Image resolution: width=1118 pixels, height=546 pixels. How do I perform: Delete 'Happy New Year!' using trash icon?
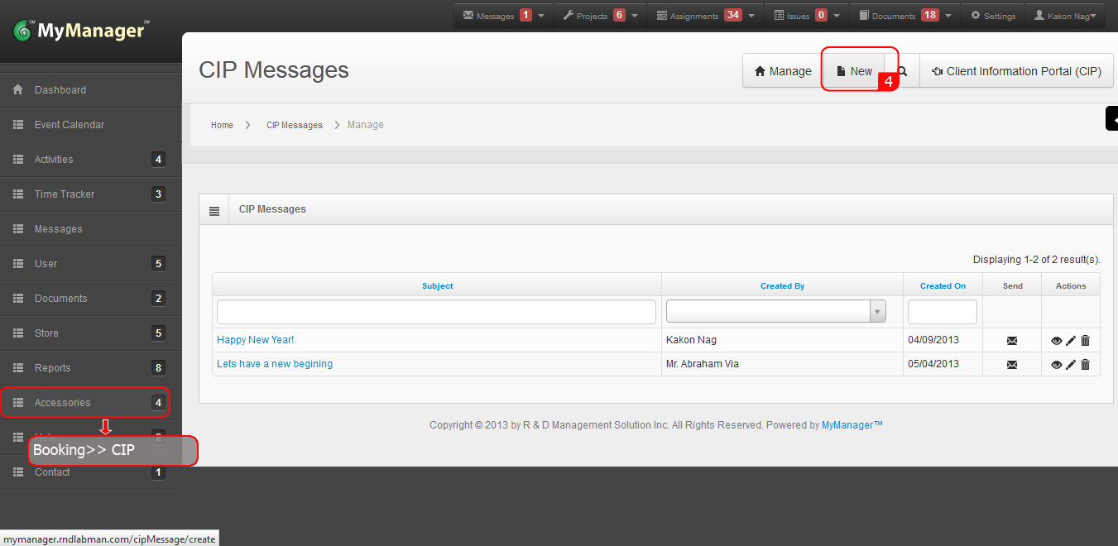pos(1086,340)
